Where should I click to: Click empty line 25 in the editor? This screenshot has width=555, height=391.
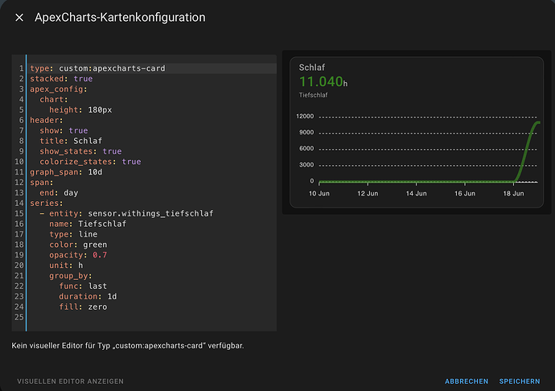click(152, 317)
